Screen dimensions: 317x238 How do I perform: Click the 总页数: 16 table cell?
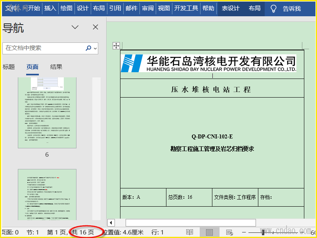[x=189, y=197]
